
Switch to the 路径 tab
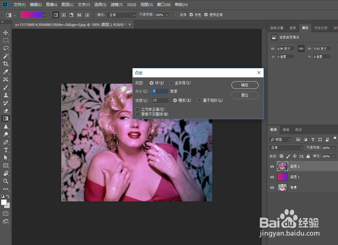[x=299, y=130]
